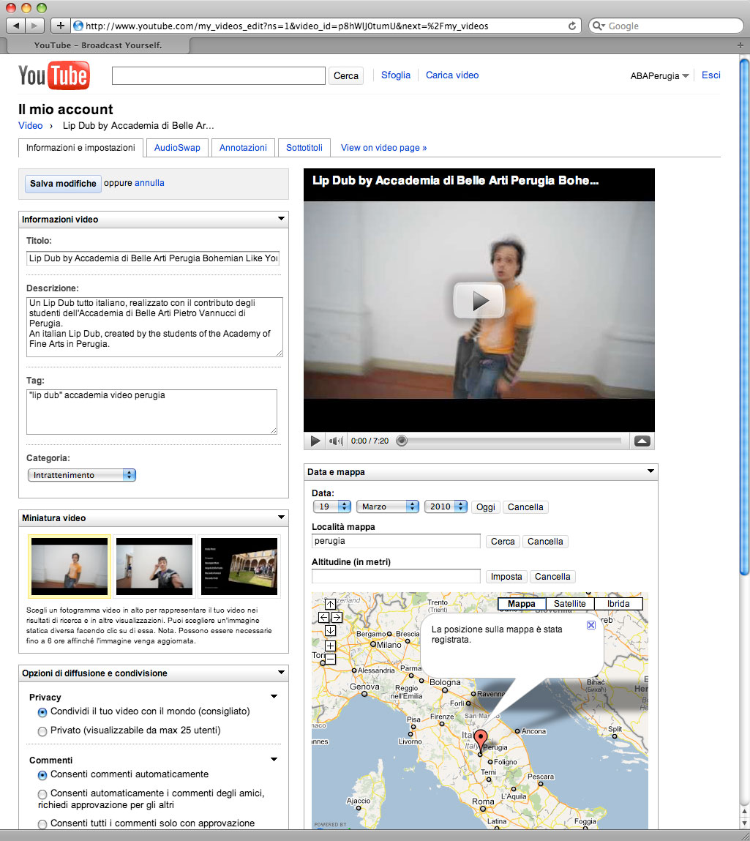This screenshot has height=841, width=750.
Task: Click the 'Carica video' link
Action: click(452, 75)
